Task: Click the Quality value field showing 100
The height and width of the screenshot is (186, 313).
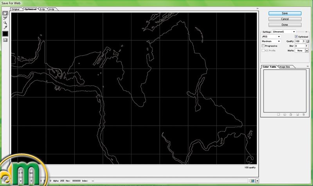Action: pyautogui.click(x=299, y=41)
